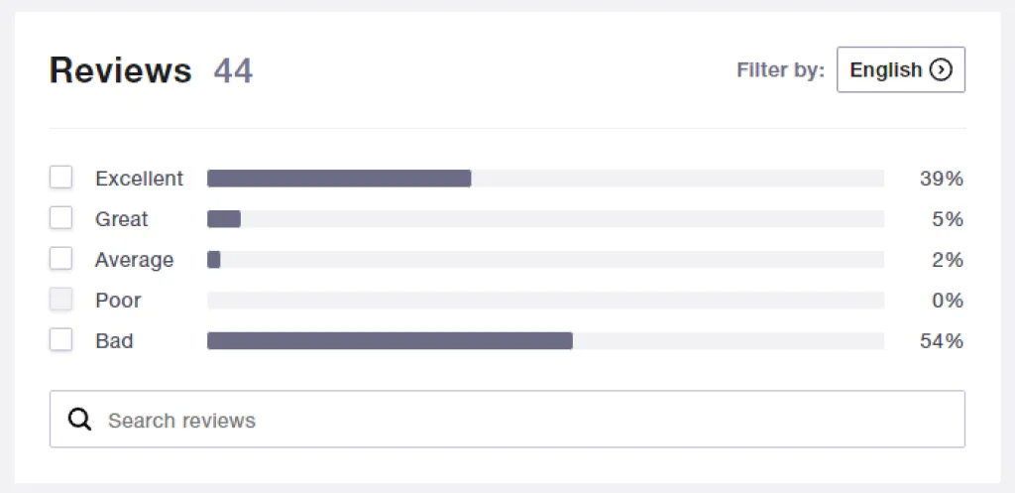Toggle the Bad rating checkbox
This screenshot has height=493, width=1015.
61,340
